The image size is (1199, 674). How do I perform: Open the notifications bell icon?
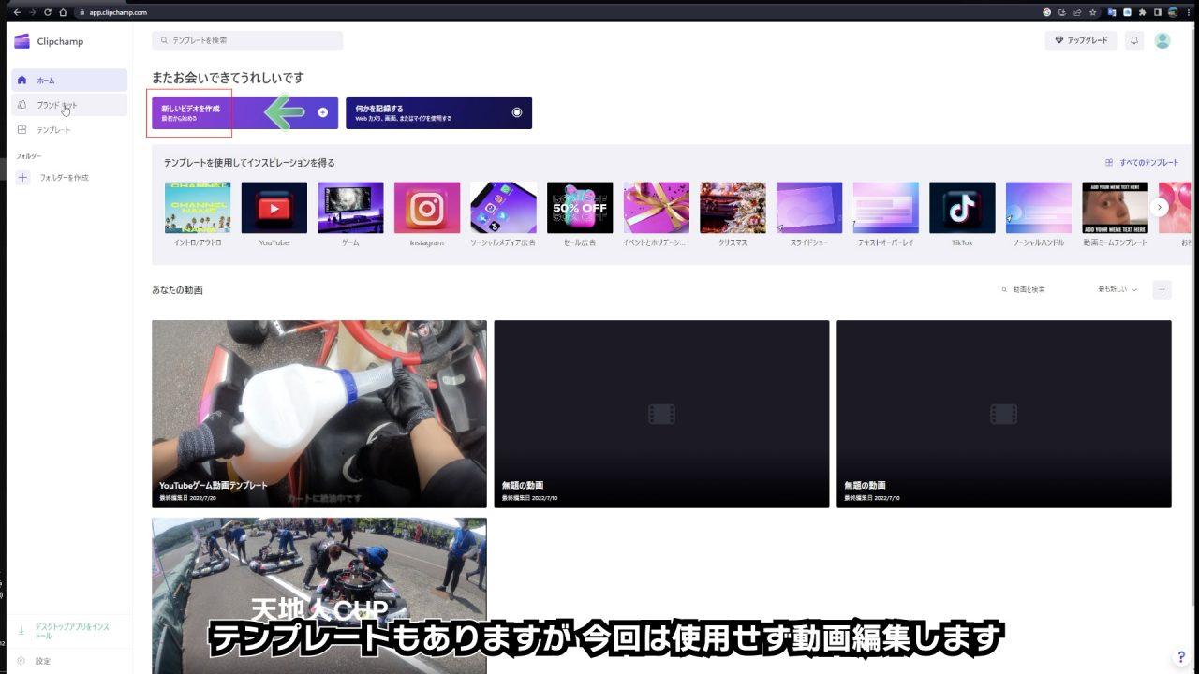click(x=1134, y=41)
